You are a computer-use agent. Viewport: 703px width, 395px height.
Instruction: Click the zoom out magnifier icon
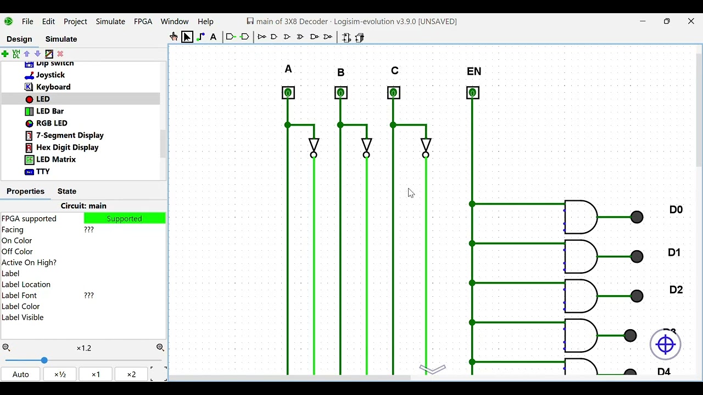pyautogui.click(x=7, y=347)
